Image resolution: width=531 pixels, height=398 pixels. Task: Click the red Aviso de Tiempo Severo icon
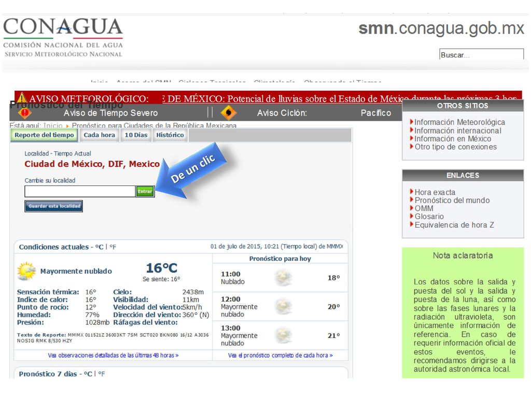tap(25, 112)
